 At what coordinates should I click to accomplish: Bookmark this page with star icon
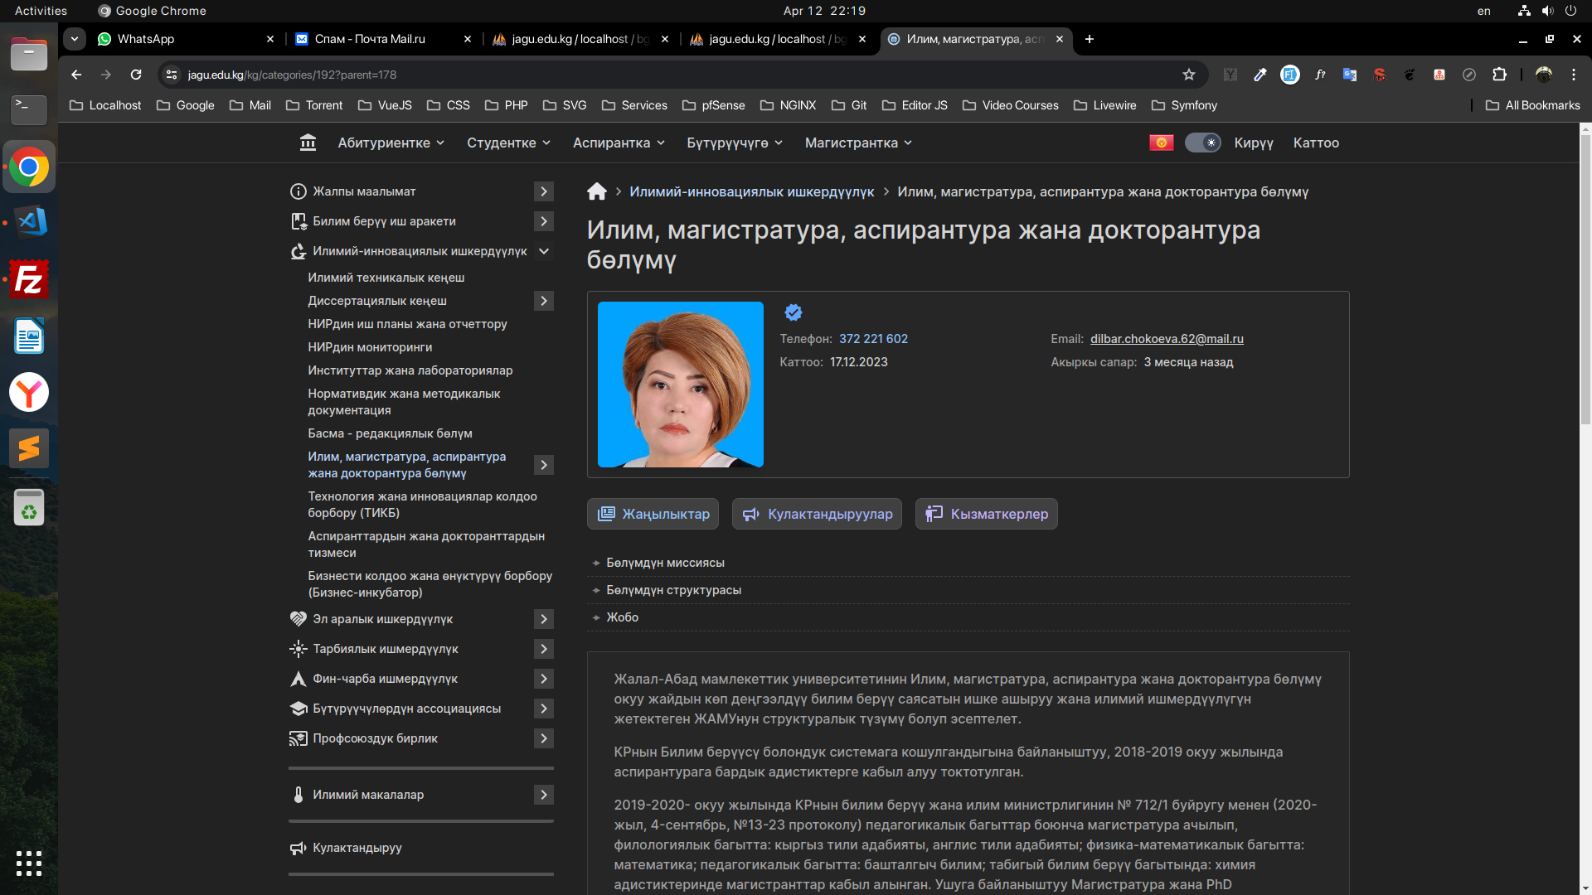click(x=1189, y=75)
